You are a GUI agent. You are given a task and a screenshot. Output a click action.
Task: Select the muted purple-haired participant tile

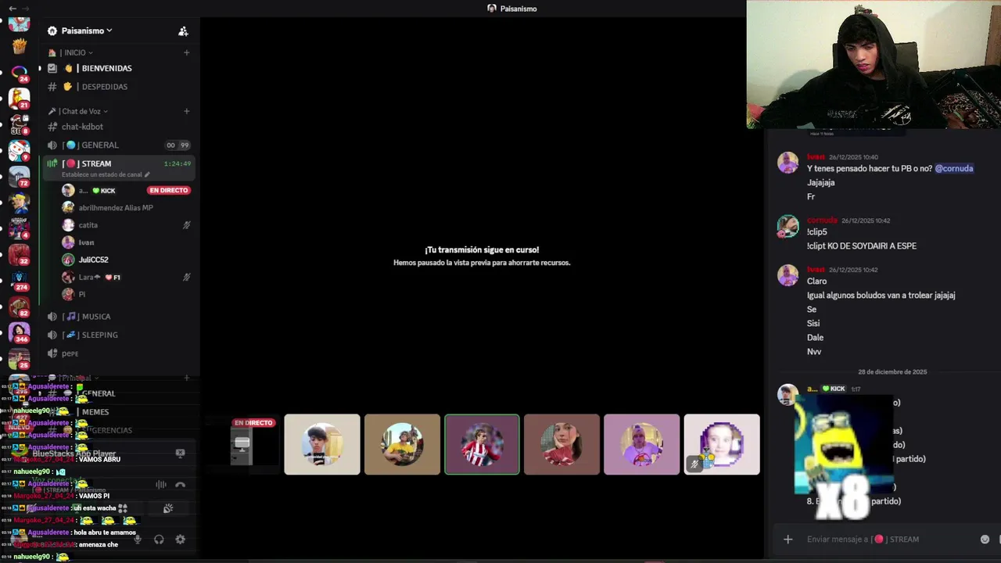coord(722,444)
